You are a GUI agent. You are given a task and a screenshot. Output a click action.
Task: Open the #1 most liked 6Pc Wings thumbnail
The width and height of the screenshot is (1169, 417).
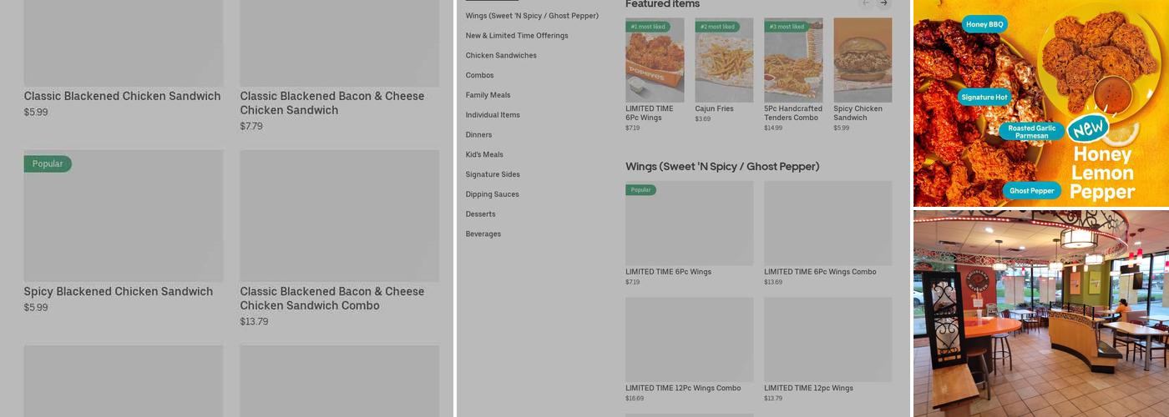pos(655,60)
